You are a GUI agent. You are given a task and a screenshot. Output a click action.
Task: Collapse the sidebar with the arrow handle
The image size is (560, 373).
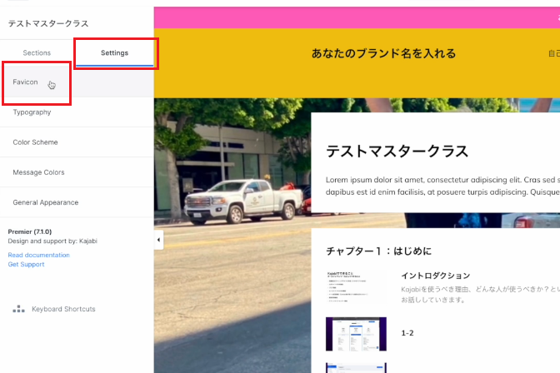pyautogui.click(x=159, y=240)
